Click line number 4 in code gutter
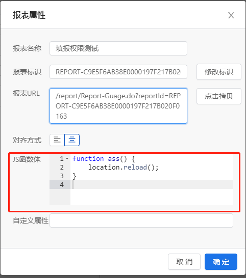Screen dimensions: 246x278 [x=62, y=184]
